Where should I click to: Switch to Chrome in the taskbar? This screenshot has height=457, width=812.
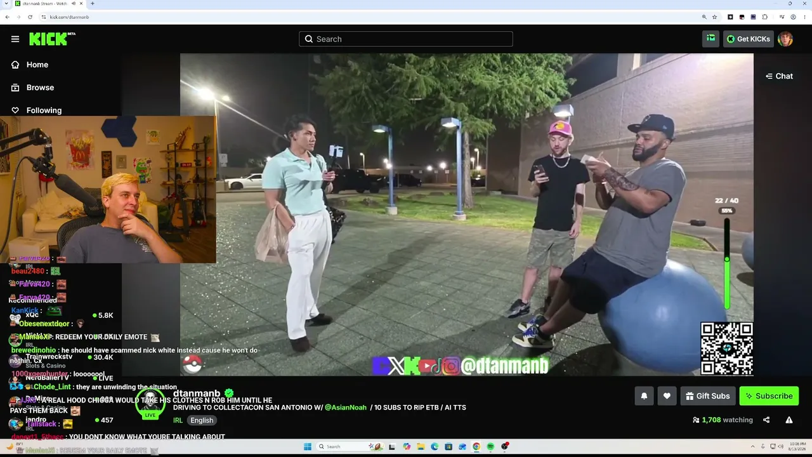(476, 447)
